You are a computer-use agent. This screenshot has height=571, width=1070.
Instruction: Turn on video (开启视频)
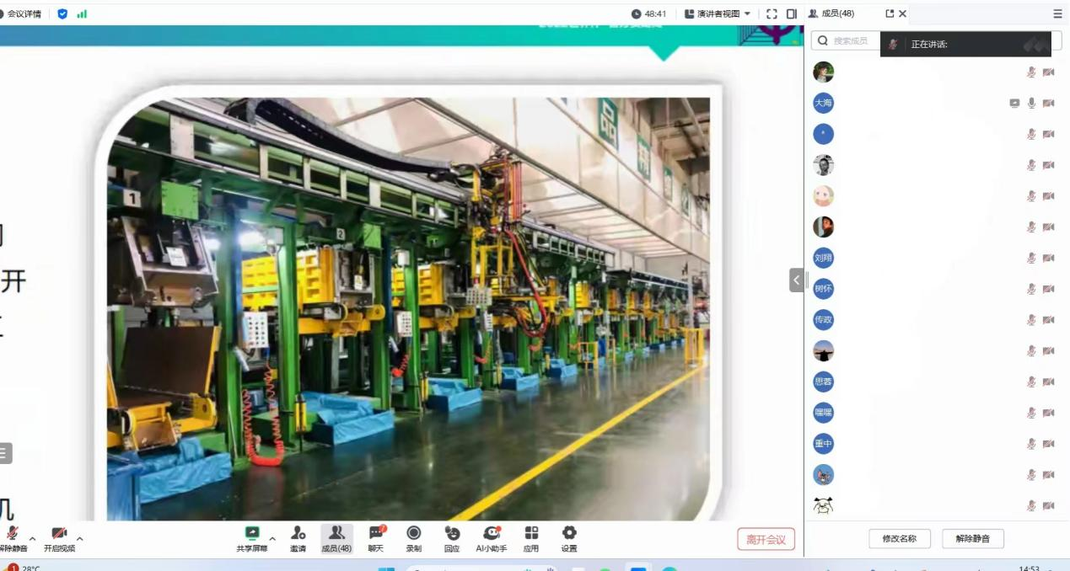[x=59, y=539]
